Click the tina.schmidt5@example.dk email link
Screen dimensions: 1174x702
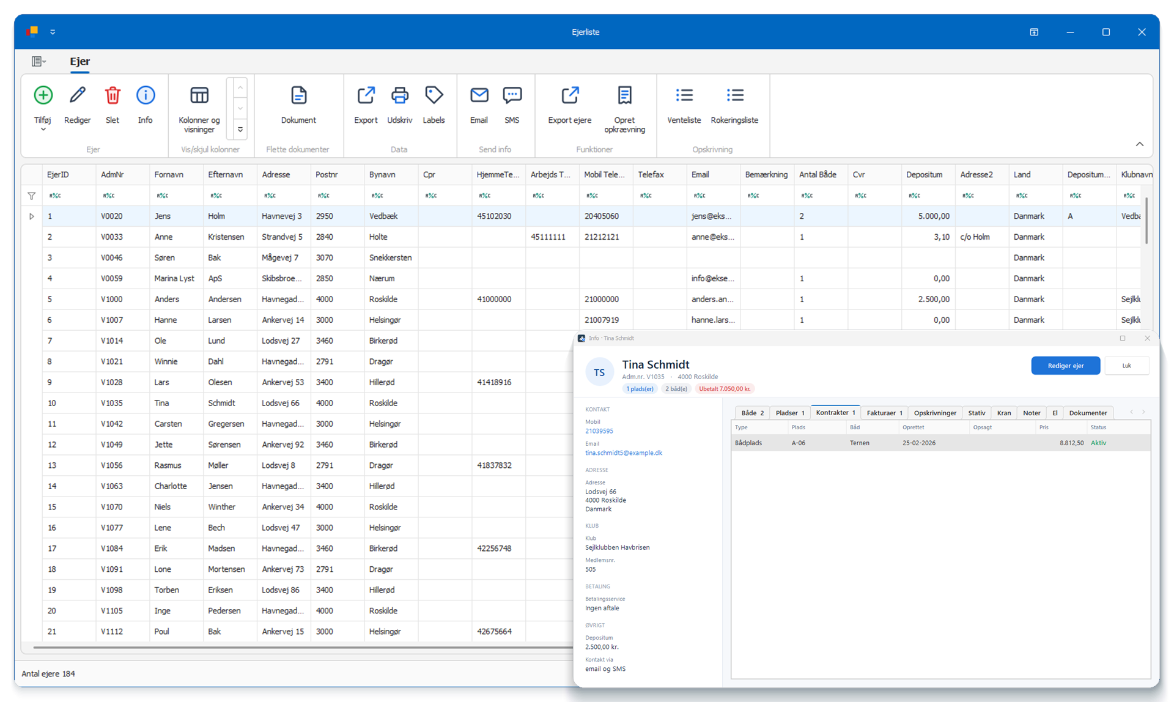click(x=624, y=453)
